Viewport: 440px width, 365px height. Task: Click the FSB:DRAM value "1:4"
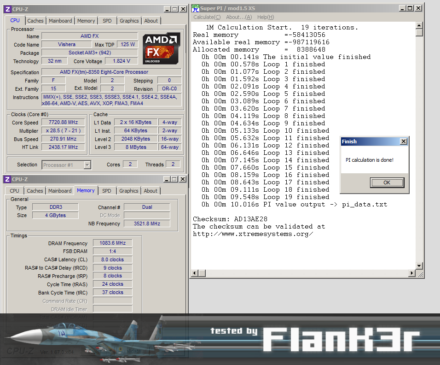coord(112,251)
